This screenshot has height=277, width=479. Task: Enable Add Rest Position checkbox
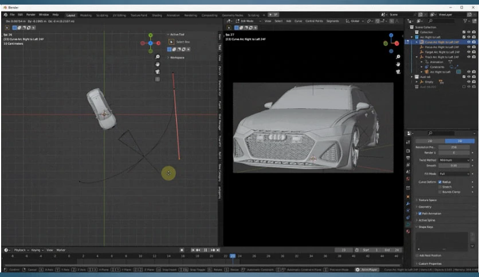coord(417,255)
